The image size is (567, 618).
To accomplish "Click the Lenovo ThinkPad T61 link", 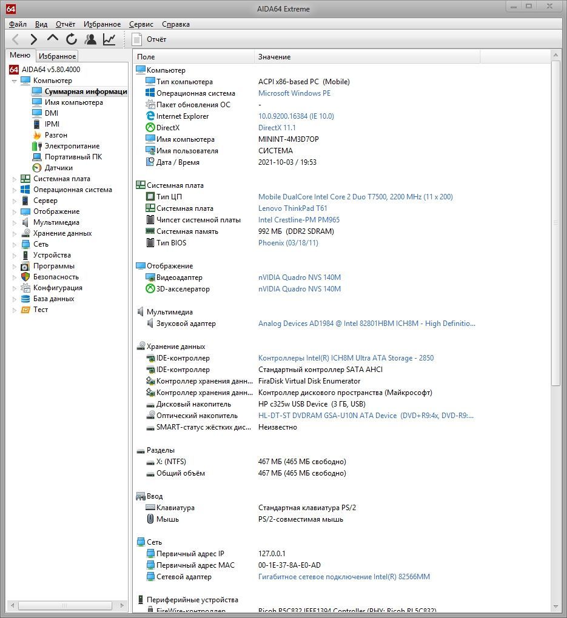I will click(292, 208).
